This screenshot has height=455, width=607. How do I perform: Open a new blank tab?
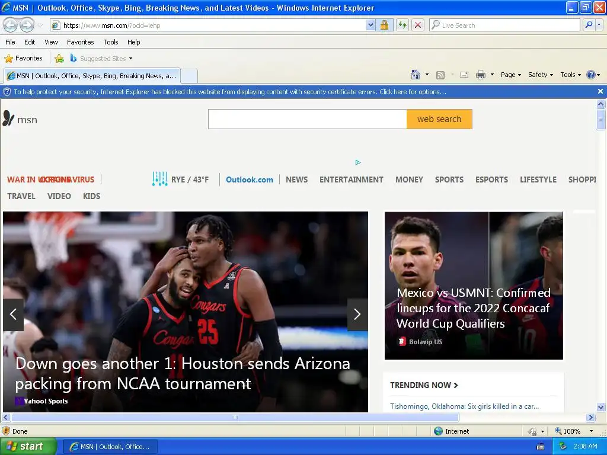[189, 76]
